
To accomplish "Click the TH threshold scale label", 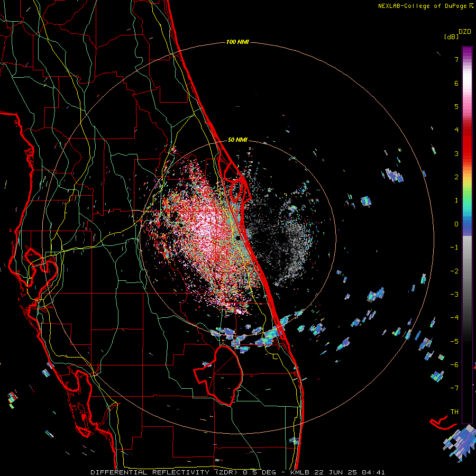I will (454, 411).
